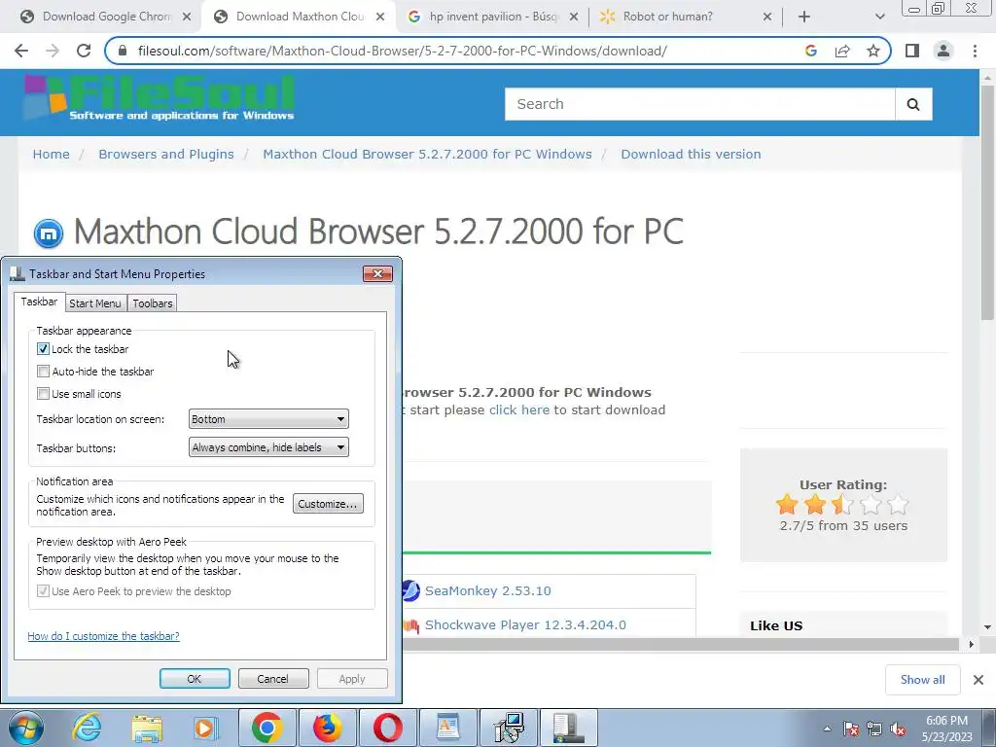Click the horizontal scrollbar right arrow
Viewport: 996px width, 747px height.
click(972, 644)
